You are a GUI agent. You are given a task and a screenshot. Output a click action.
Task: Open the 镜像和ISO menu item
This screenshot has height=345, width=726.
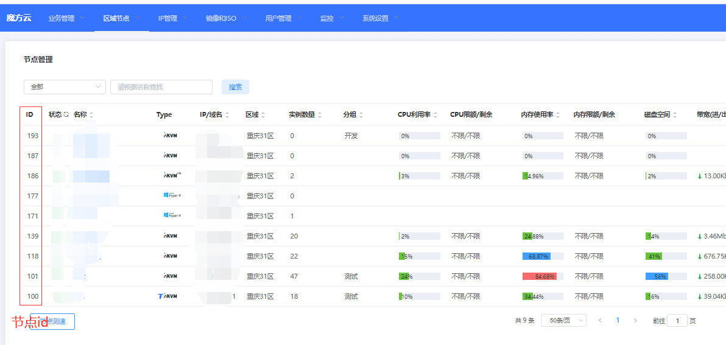coord(221,18)
